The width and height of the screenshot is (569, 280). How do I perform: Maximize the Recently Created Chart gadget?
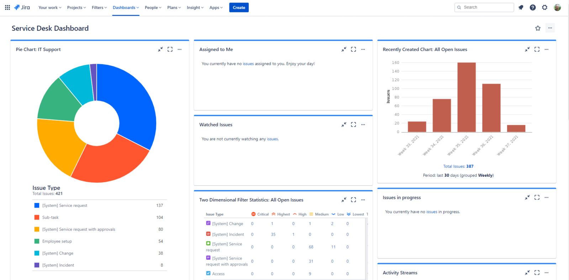537,49
